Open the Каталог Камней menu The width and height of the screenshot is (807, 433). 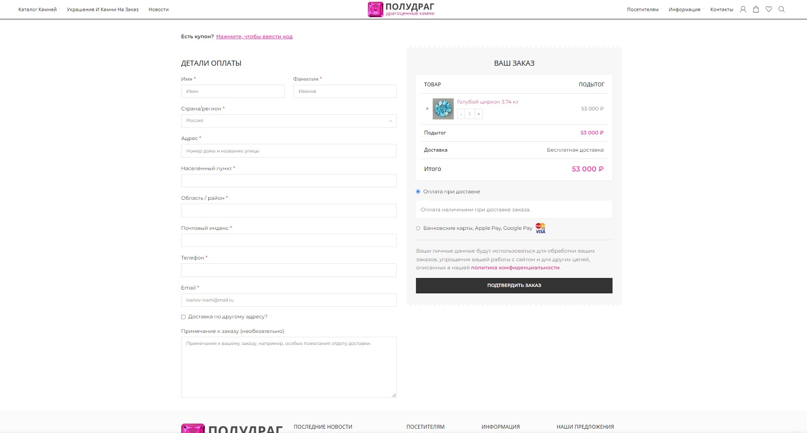coord(37,9)
